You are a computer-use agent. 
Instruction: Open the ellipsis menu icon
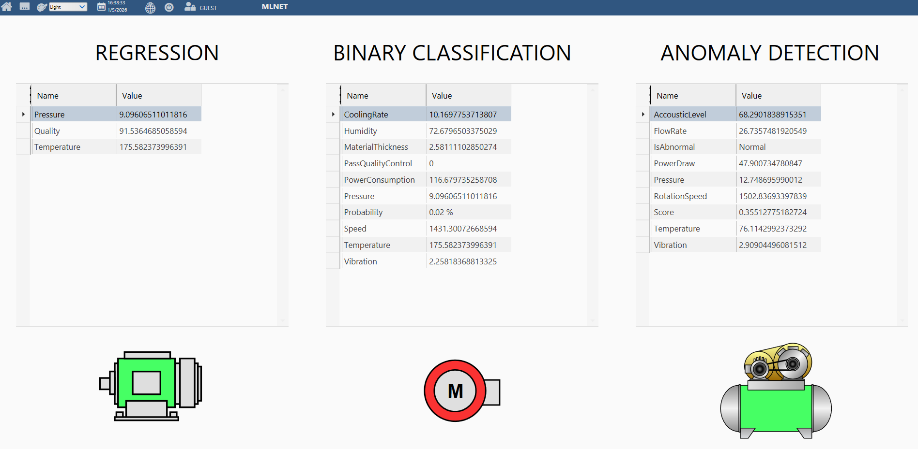(25, 7)
